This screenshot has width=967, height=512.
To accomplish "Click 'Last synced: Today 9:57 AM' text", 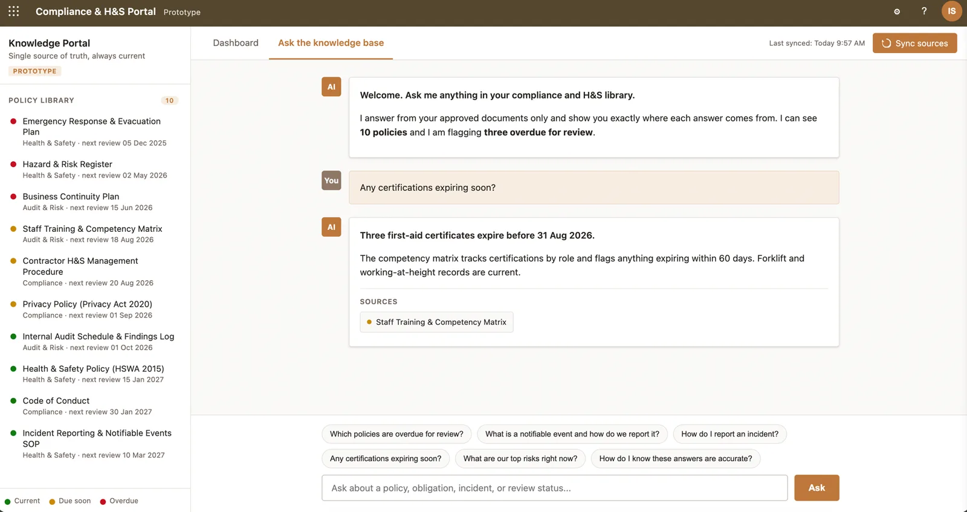I will (x=817, y=43).
